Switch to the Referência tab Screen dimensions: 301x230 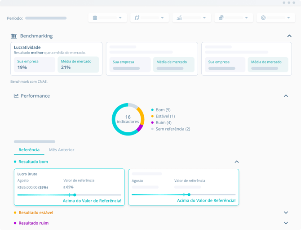29,150
